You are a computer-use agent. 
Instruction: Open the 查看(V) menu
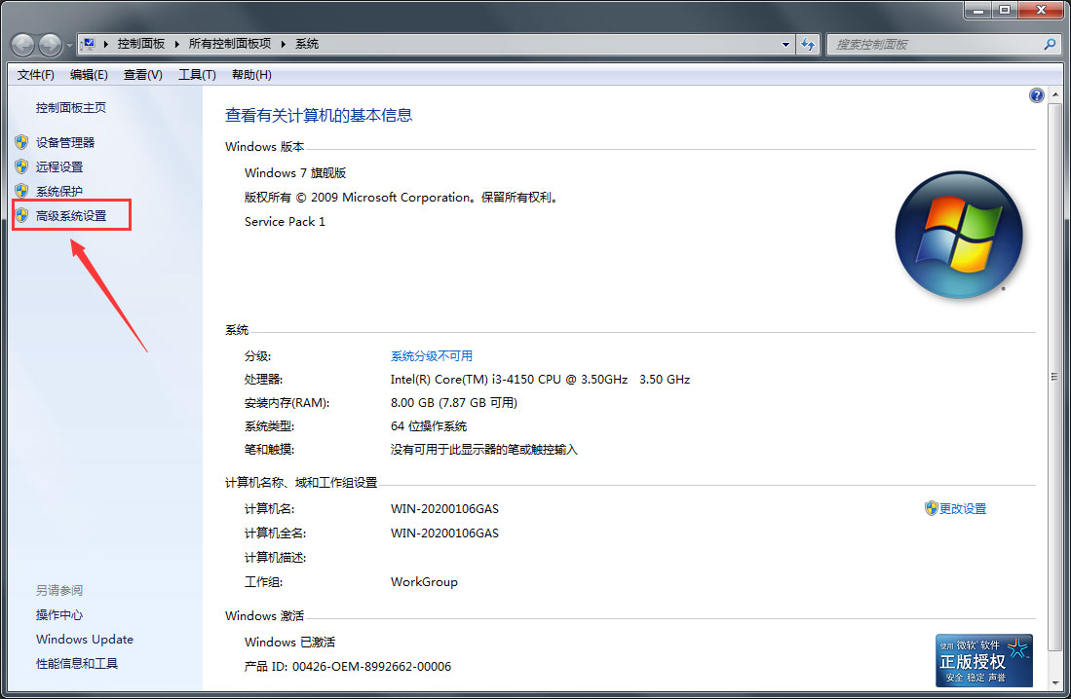[x=142, y=74]
